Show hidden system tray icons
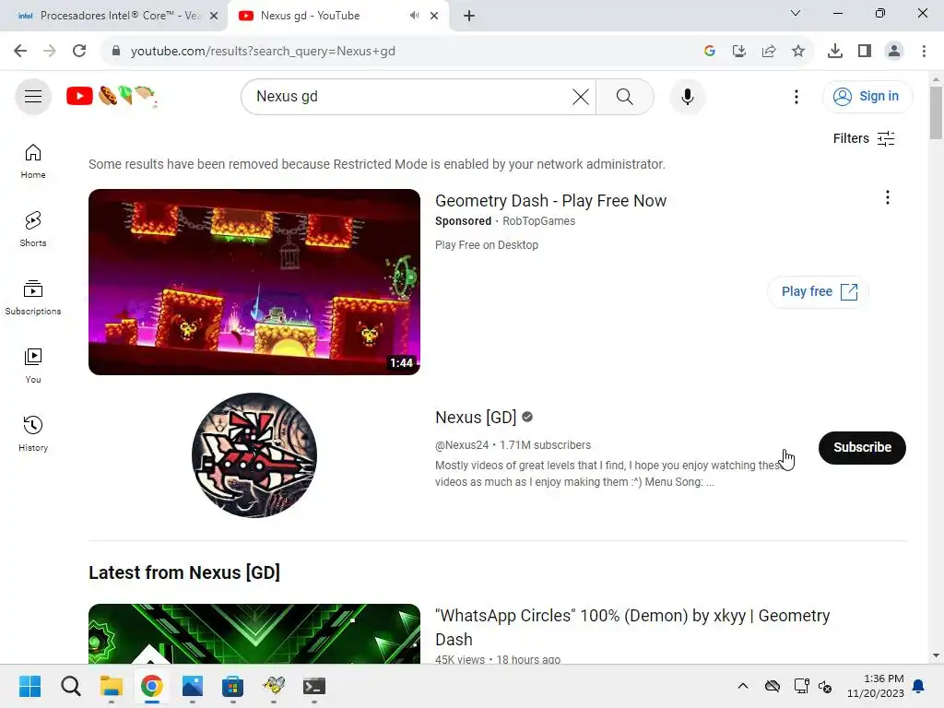The image size is (944, 708). click(743, 686)
